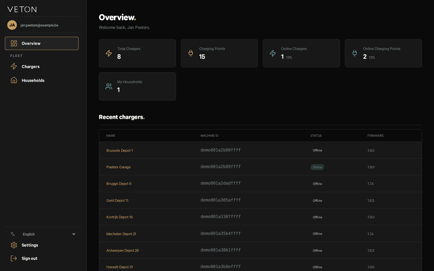Click machine ID demo001a3861ffff
Screen dimensions: 434x271
[221, 250]
